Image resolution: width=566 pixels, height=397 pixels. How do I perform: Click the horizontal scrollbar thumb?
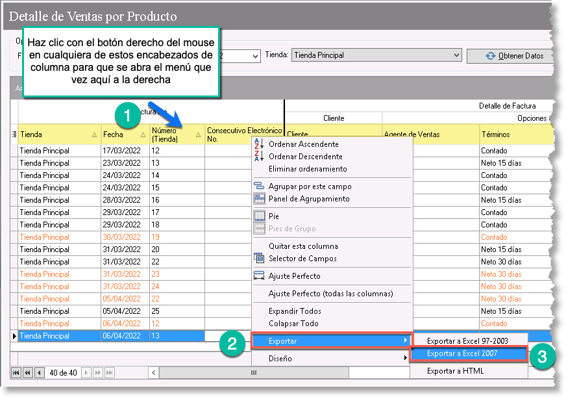(x=254, y=372)
